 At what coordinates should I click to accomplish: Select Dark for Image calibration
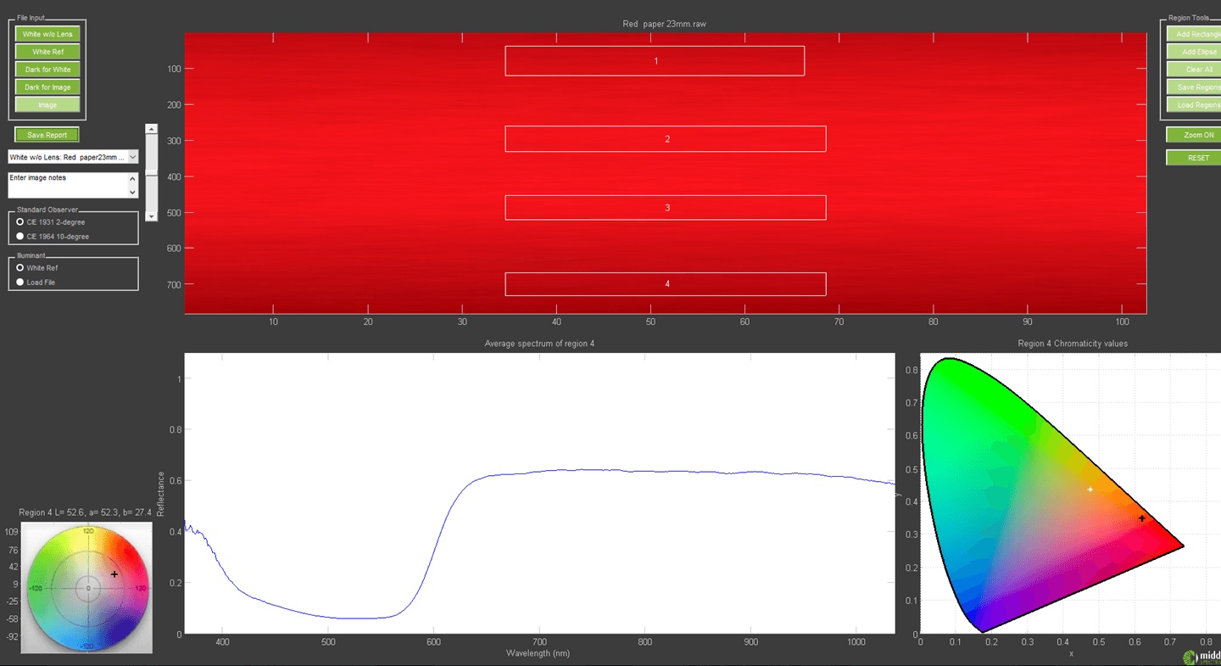coord(47,87)
